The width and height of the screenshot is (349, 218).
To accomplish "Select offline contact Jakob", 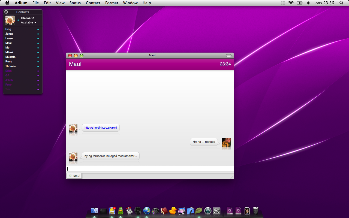I will [22, 80].
